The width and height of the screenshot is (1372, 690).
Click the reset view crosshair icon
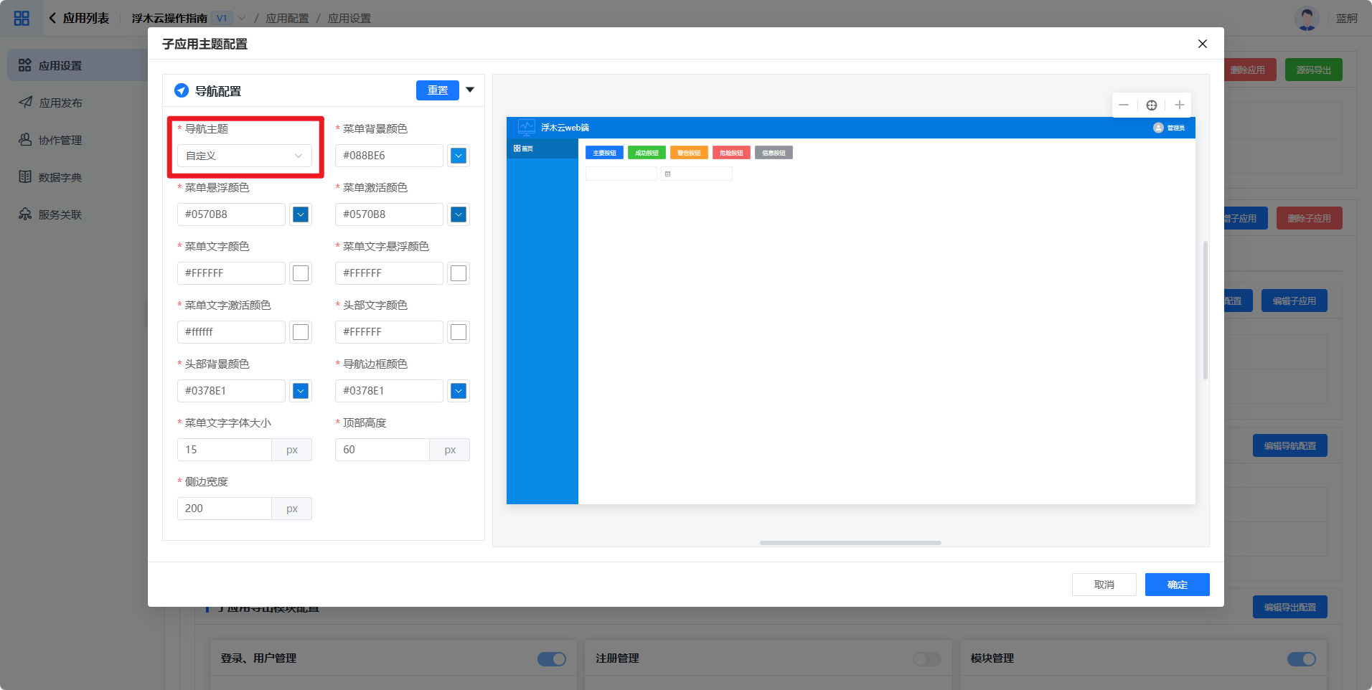(x=1152, y=105)
